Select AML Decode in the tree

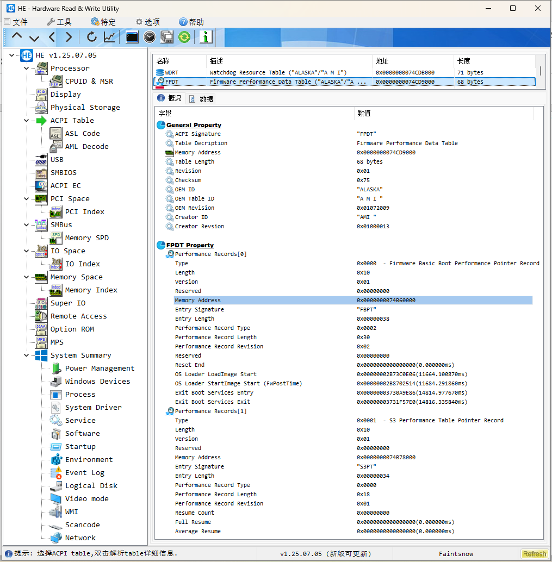86,147
